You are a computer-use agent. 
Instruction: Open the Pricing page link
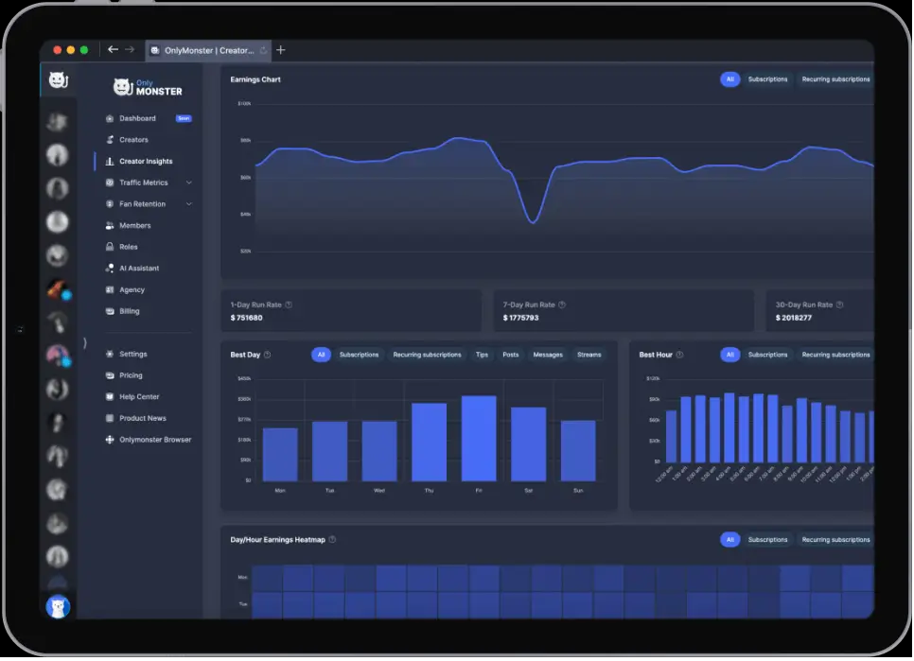pyautogui.click(x=131, y=375)
